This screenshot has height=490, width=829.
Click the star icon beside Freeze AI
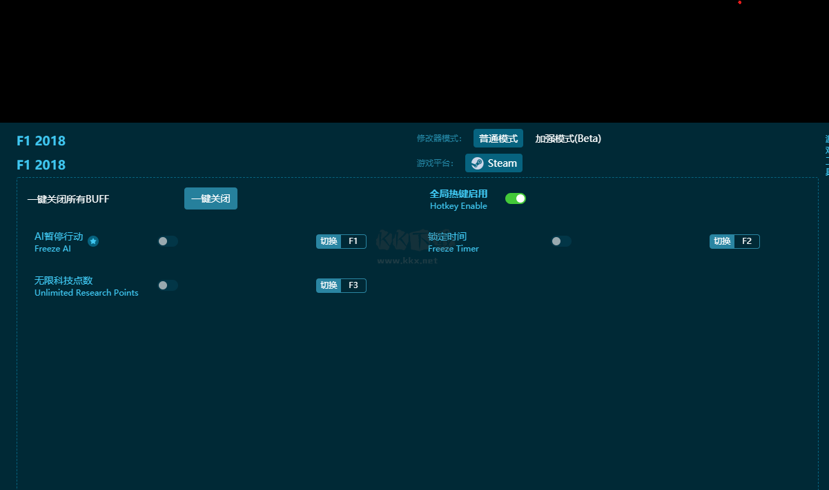(x=93, y=241)
